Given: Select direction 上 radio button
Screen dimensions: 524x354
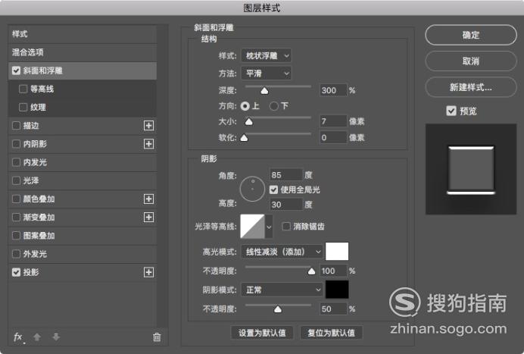Looking at the screenshot, I should click(245, 106).
